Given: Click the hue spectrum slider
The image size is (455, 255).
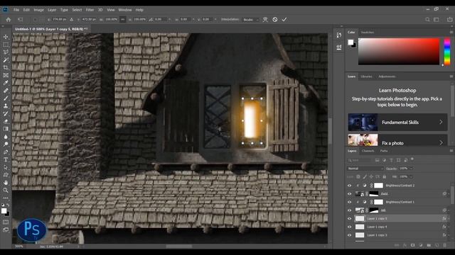Looking at the screenshot, I should click(447, 52).
